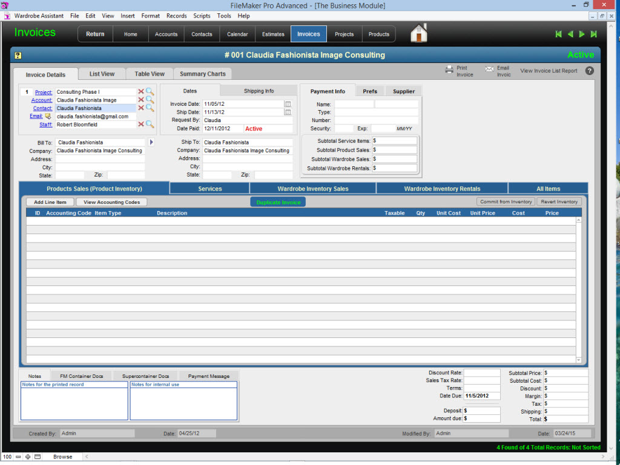This screenshot has height=465, width=620.
Task: Click the Revert Inventory button
Action: tap(559, 202)
